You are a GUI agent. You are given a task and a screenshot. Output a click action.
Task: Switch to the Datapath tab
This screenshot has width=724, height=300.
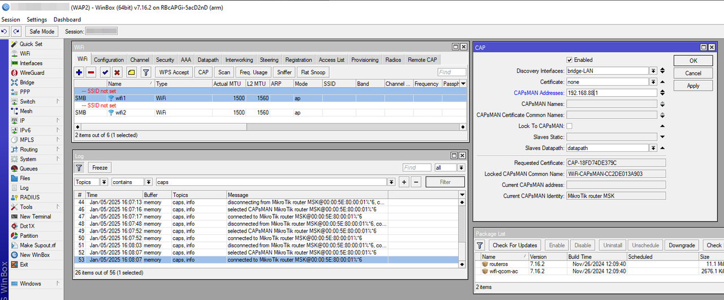coord(208,60)
